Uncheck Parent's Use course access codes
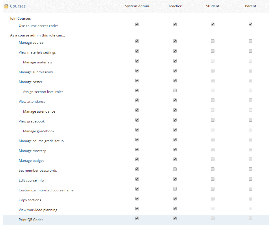Screen dimensions: 269x227 251,25
